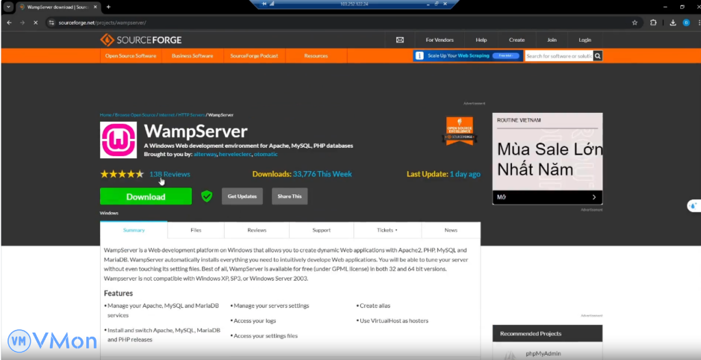Click the Open Source Excellence badge
701x360 pixels.
pyautogui.click(x=459, y=131)
